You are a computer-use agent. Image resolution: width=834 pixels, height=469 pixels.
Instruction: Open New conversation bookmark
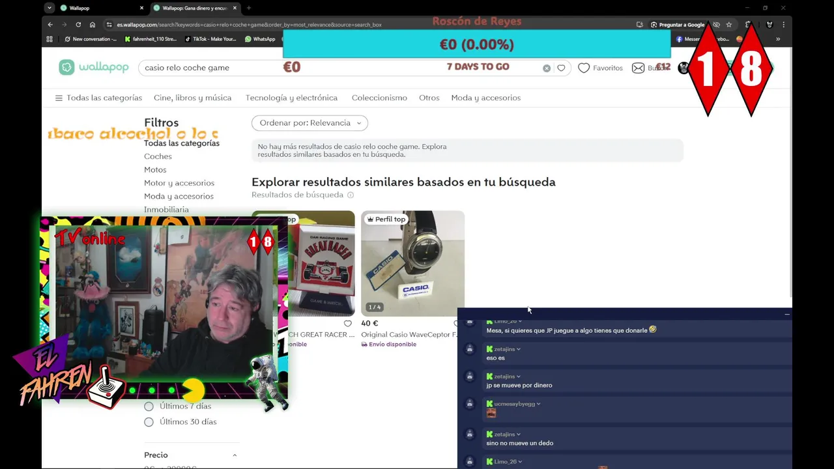91,39
